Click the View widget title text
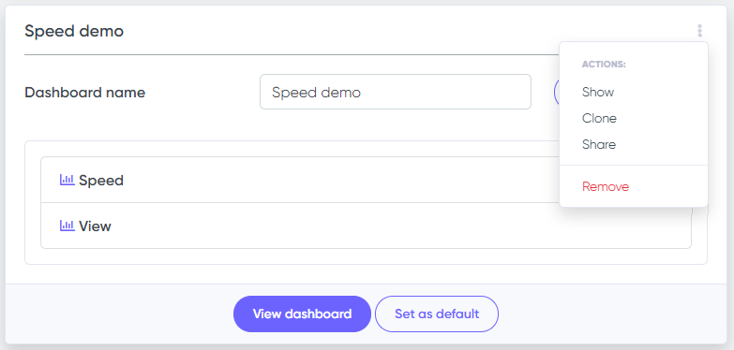Image resolution: width=734 pixels, height=350 pixels. pos(95,226)
